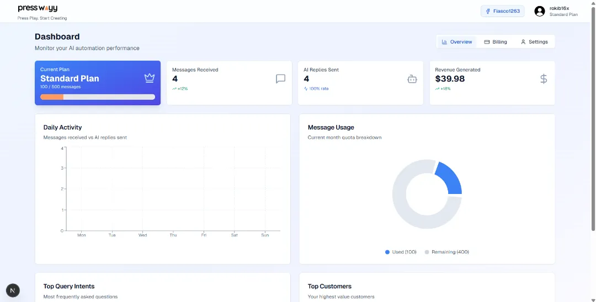Click the Mon label on chart axis
The image size is (596, 302).
[x=81, y=235]
